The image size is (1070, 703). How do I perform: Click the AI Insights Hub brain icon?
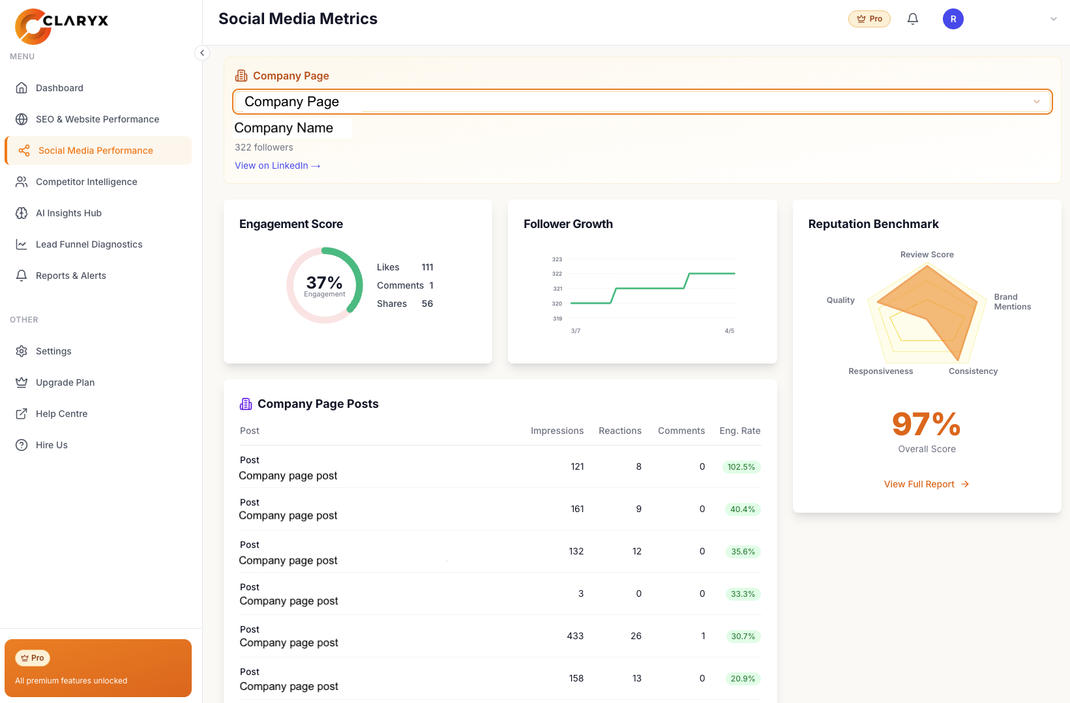point(22,213)
